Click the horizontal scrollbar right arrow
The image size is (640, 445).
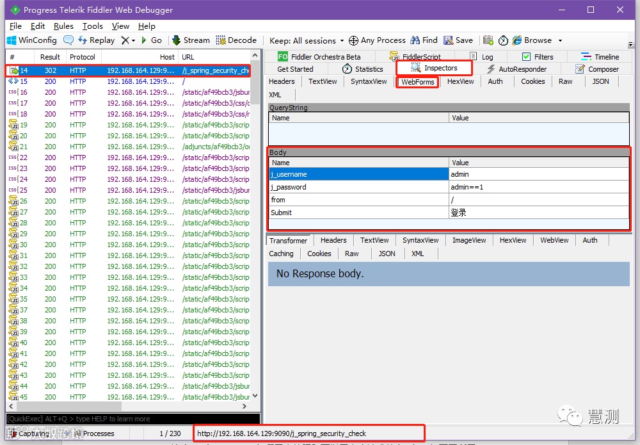(x=244, y=406)
